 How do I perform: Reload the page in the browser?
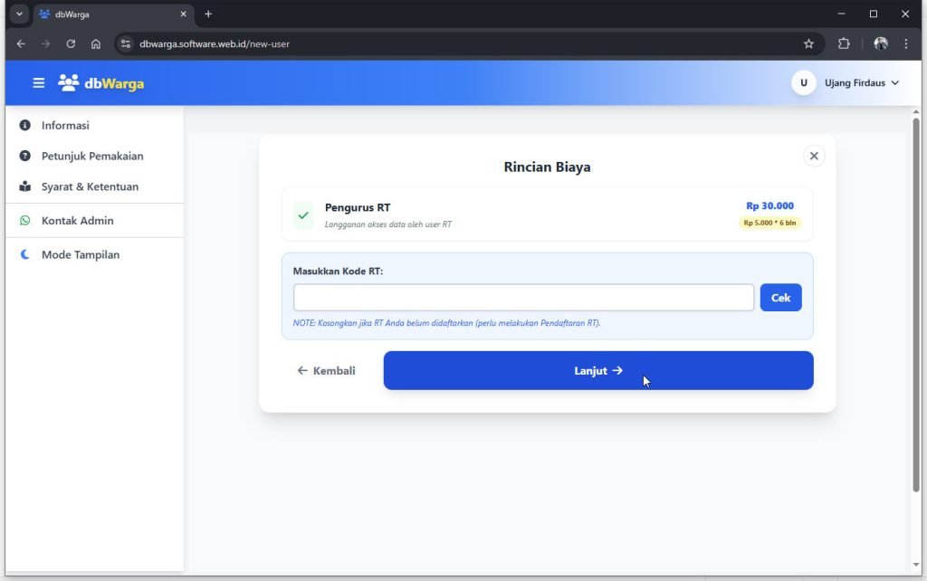click(71, 43)
